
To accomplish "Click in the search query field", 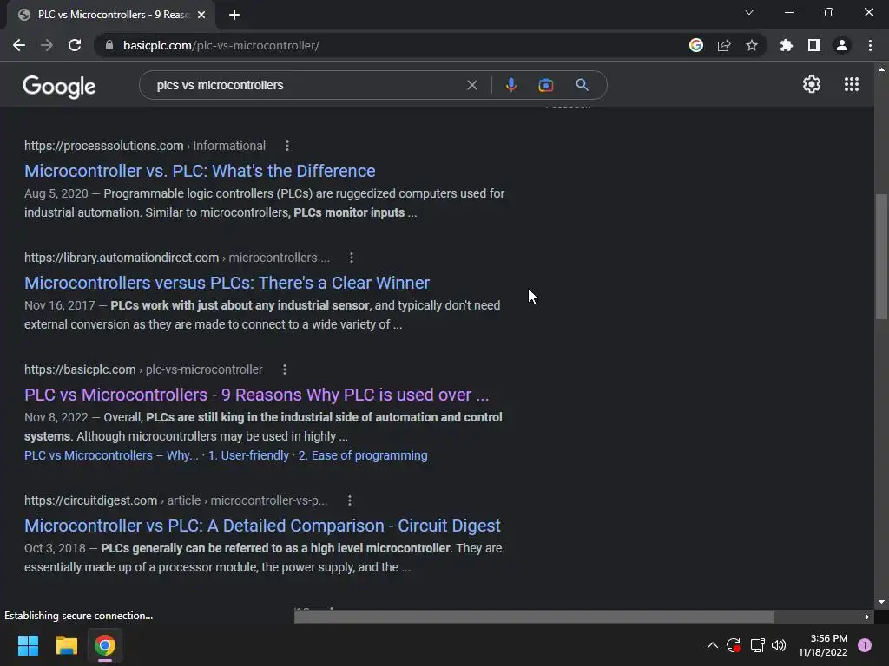I will 306,85.
